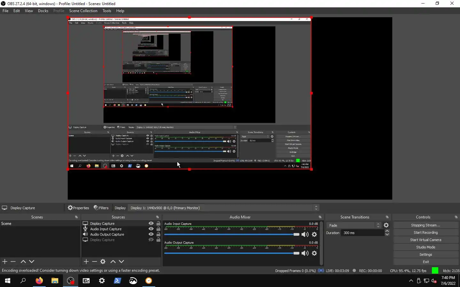Add a new scene with plus icon
460x287 pixels.
click(5, 261)
